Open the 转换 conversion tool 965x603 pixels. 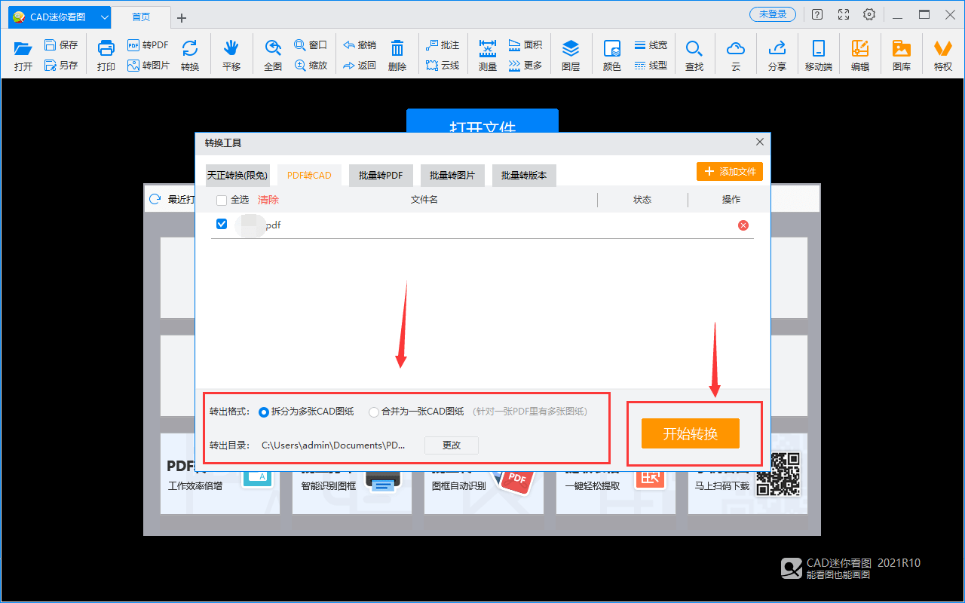190,55
